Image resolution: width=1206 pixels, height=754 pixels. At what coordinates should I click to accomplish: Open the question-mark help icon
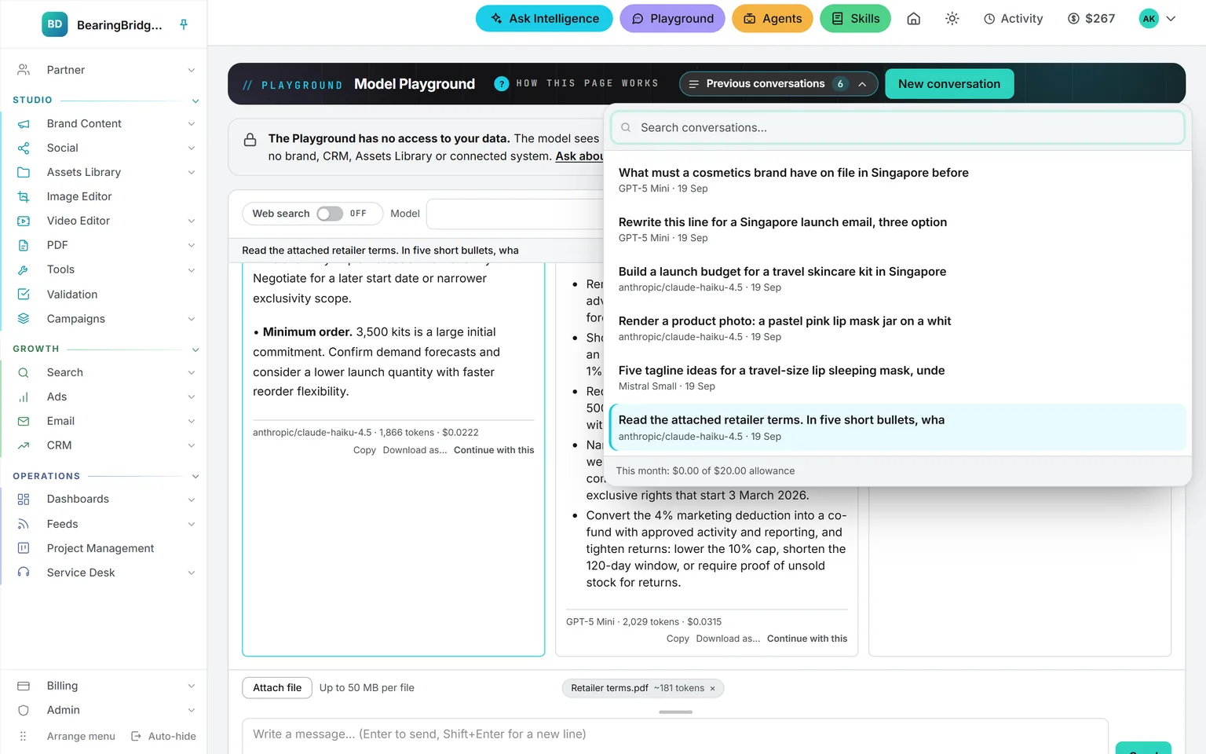502,84
